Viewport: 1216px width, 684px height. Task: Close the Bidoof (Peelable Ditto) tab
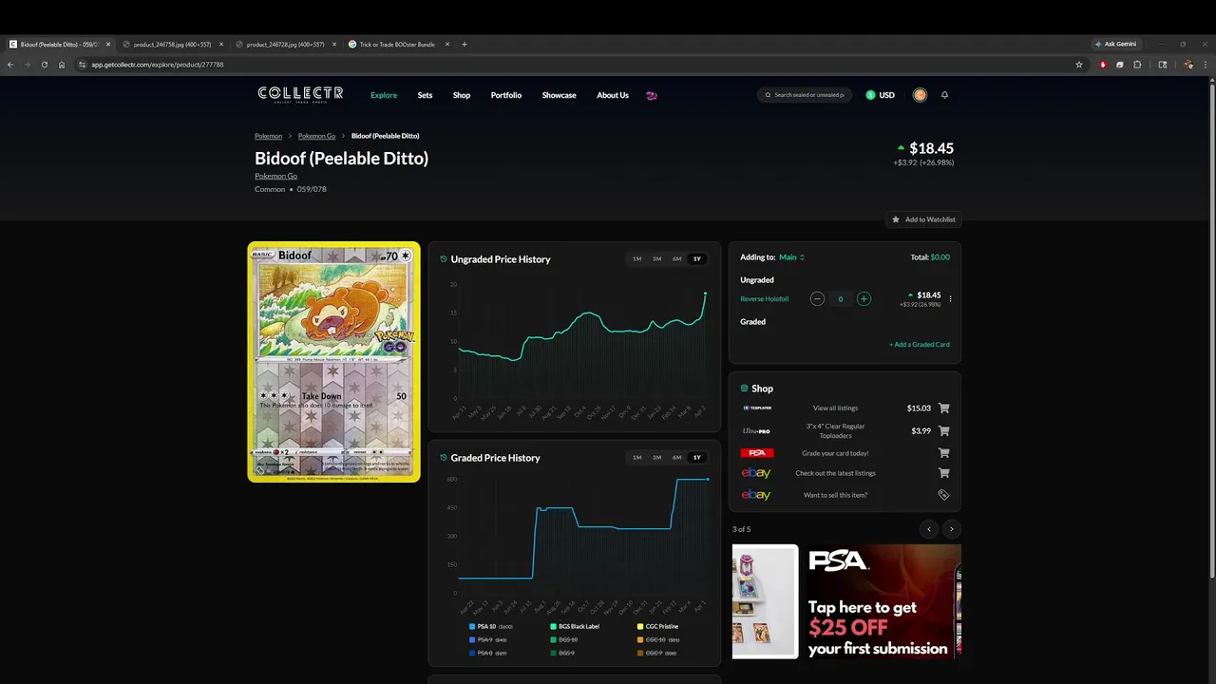(x=108, y=44)
